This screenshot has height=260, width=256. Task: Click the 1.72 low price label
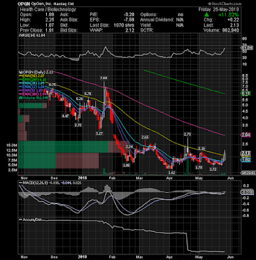213,170
